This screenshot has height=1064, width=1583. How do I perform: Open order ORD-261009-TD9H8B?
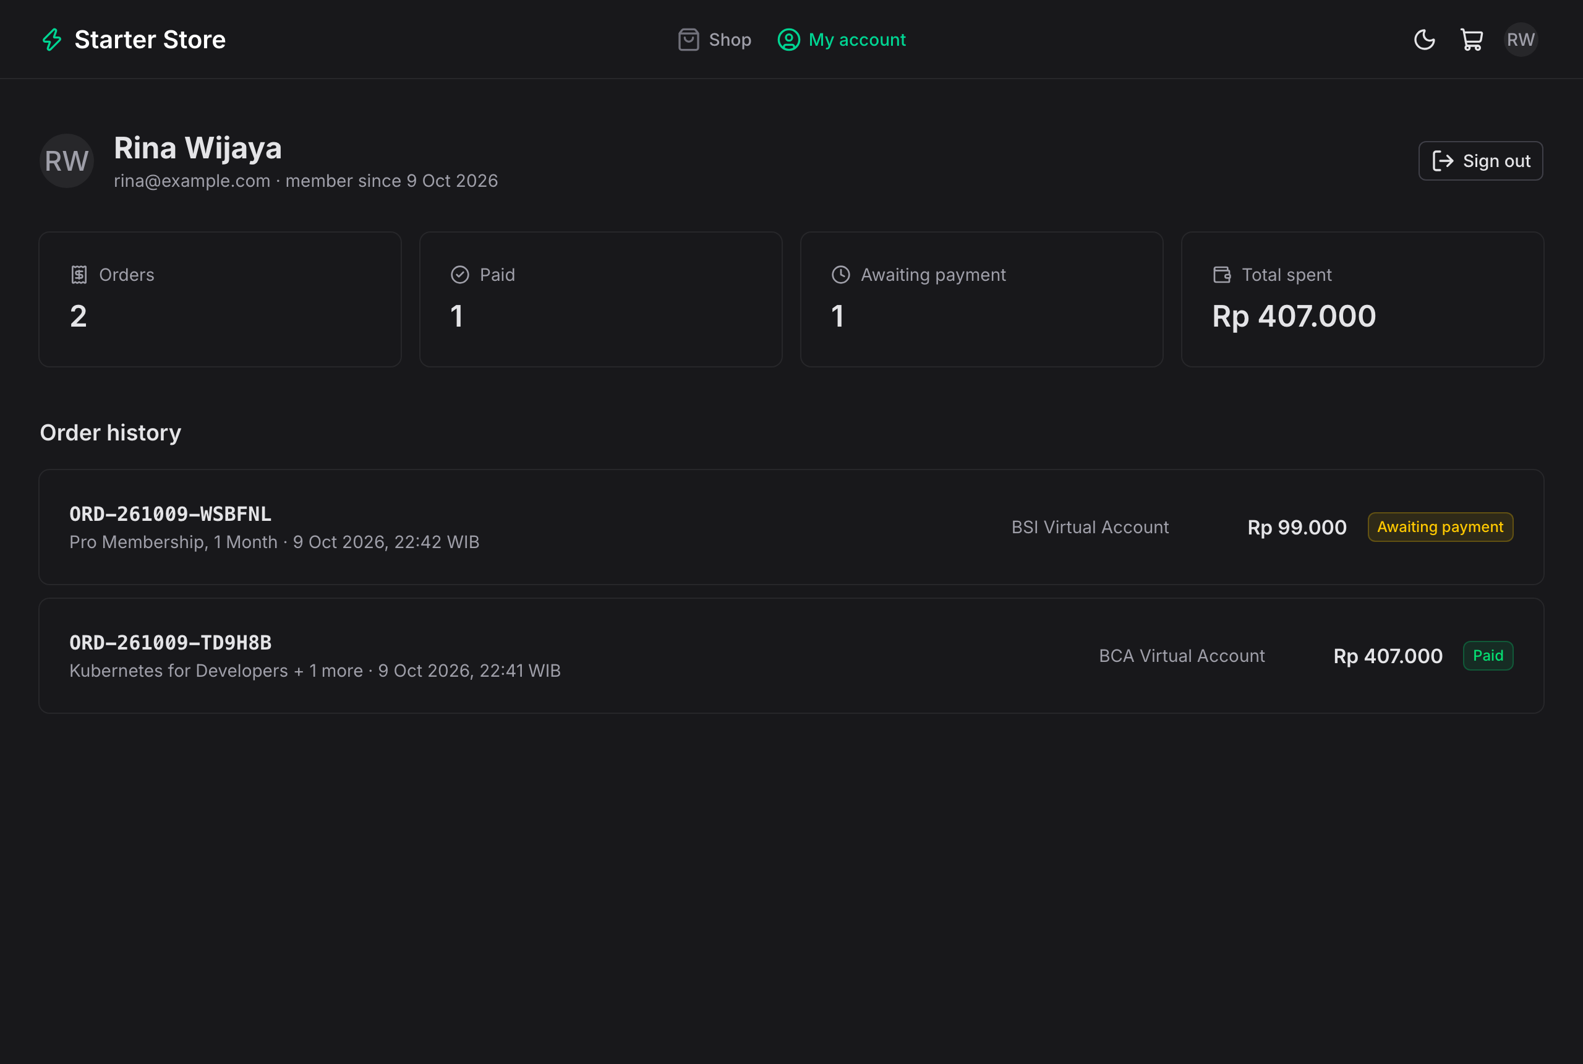click(791, 656)
